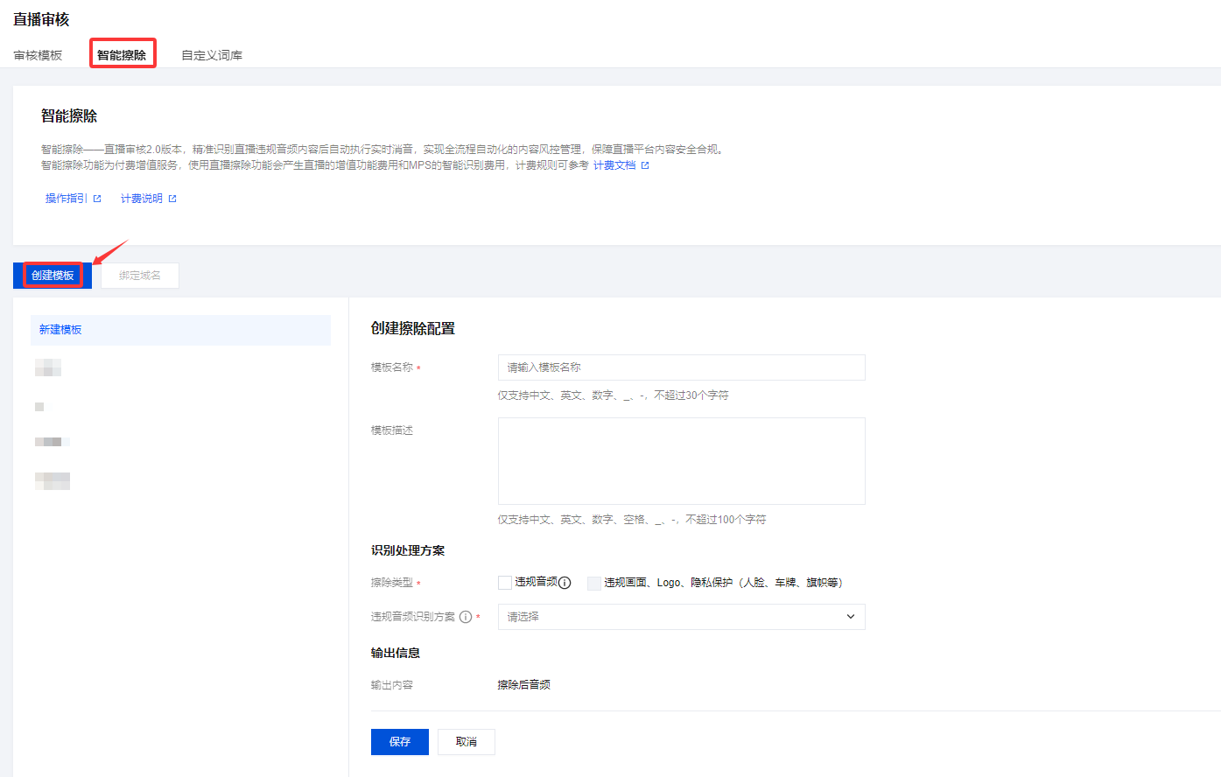The width and height of the screenshot is (1221, 777).
Task: Switch to the 审核模板 tab
Action: [38, 55]
